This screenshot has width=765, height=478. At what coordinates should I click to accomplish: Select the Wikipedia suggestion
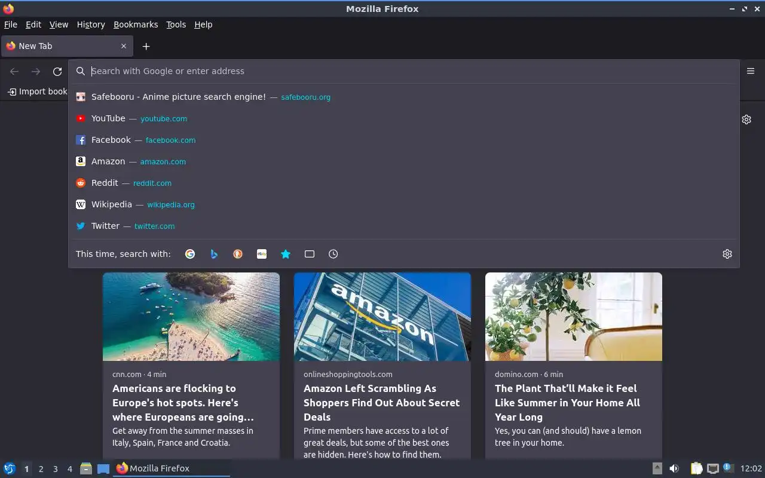pos(404,204)
